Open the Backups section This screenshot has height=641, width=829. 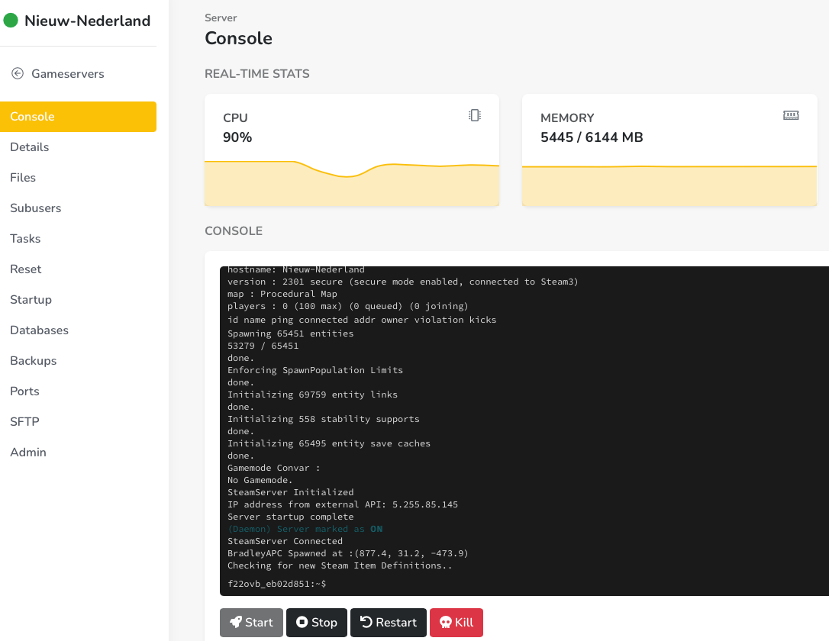coord(34,361)
